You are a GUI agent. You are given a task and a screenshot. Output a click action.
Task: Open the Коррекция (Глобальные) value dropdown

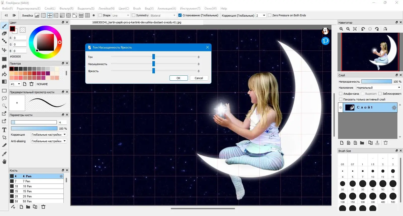[x=261, y=15]
